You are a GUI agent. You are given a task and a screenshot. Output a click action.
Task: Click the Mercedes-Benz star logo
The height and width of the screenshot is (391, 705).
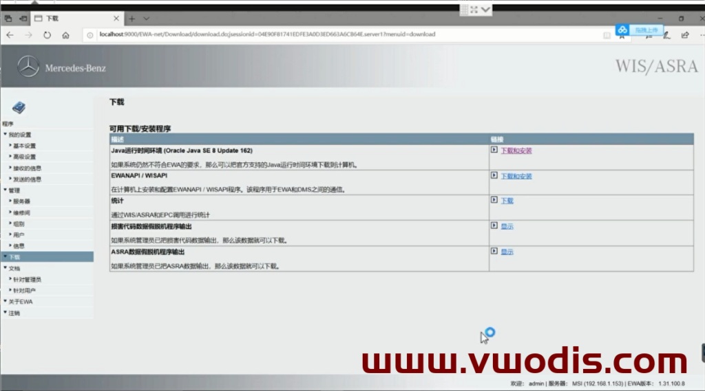[28, 67]
